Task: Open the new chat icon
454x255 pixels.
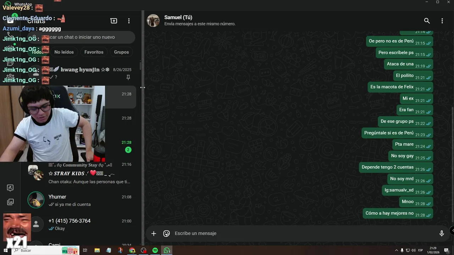Action: point(114,21)
